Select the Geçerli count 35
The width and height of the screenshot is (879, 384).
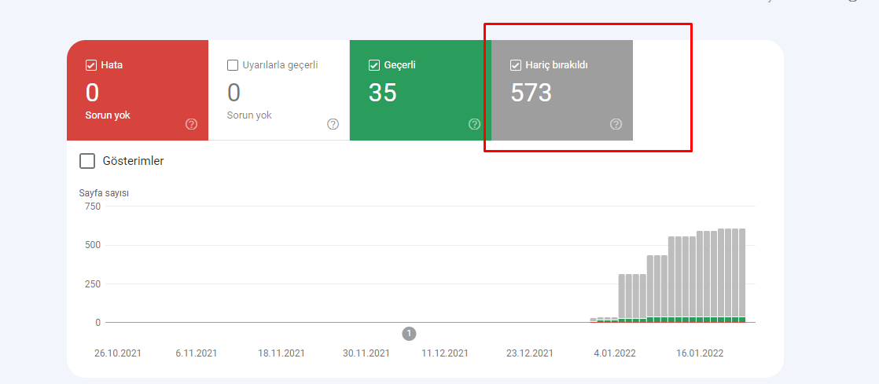pyautogui.click(x=383, y=93)
